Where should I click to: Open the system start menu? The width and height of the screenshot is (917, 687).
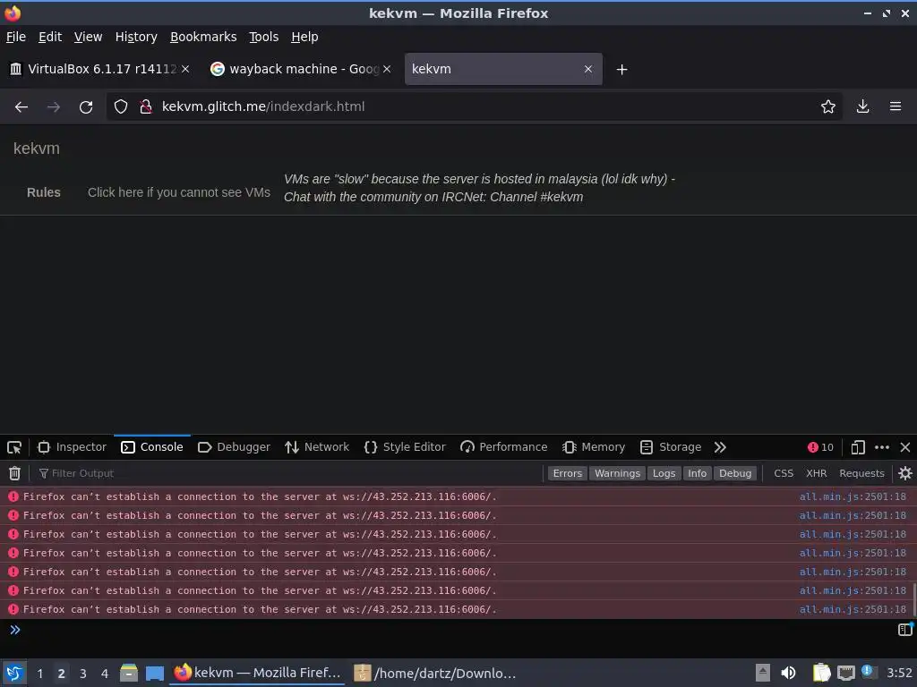(x=14, y=673)
